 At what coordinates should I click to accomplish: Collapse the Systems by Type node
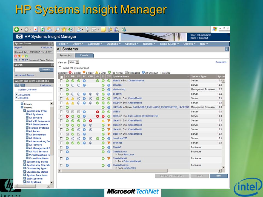click(x=24, y=111)
